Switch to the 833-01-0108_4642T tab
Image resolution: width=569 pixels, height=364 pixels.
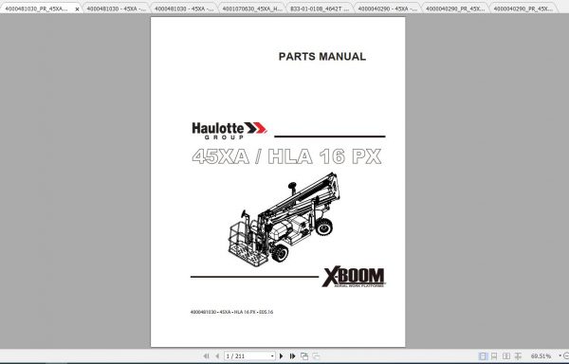[320, 9]
